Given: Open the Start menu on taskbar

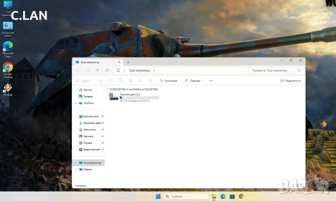Looking at the screenshot, I should [x=158, y=196].
